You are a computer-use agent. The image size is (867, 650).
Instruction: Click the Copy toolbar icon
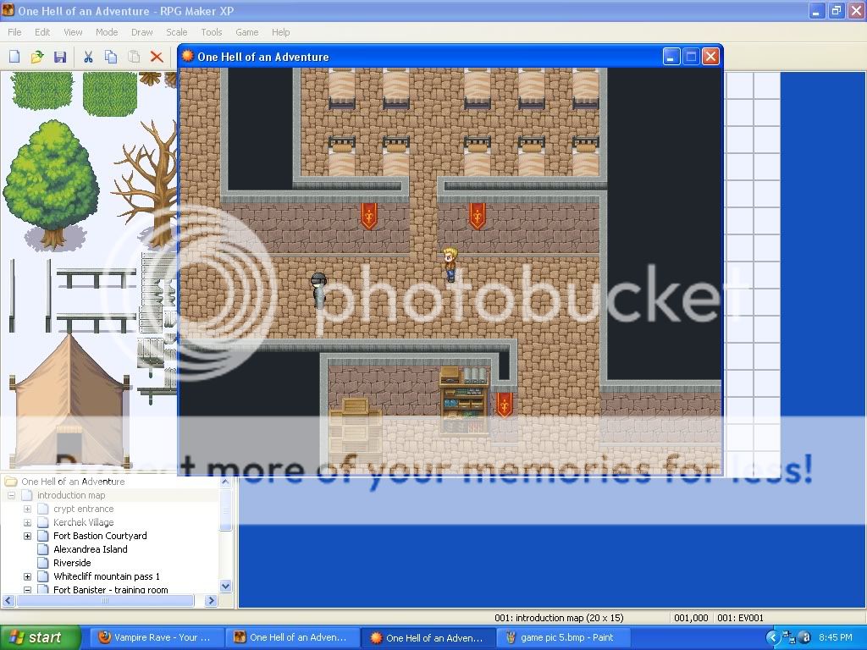(x=111, y=57)
